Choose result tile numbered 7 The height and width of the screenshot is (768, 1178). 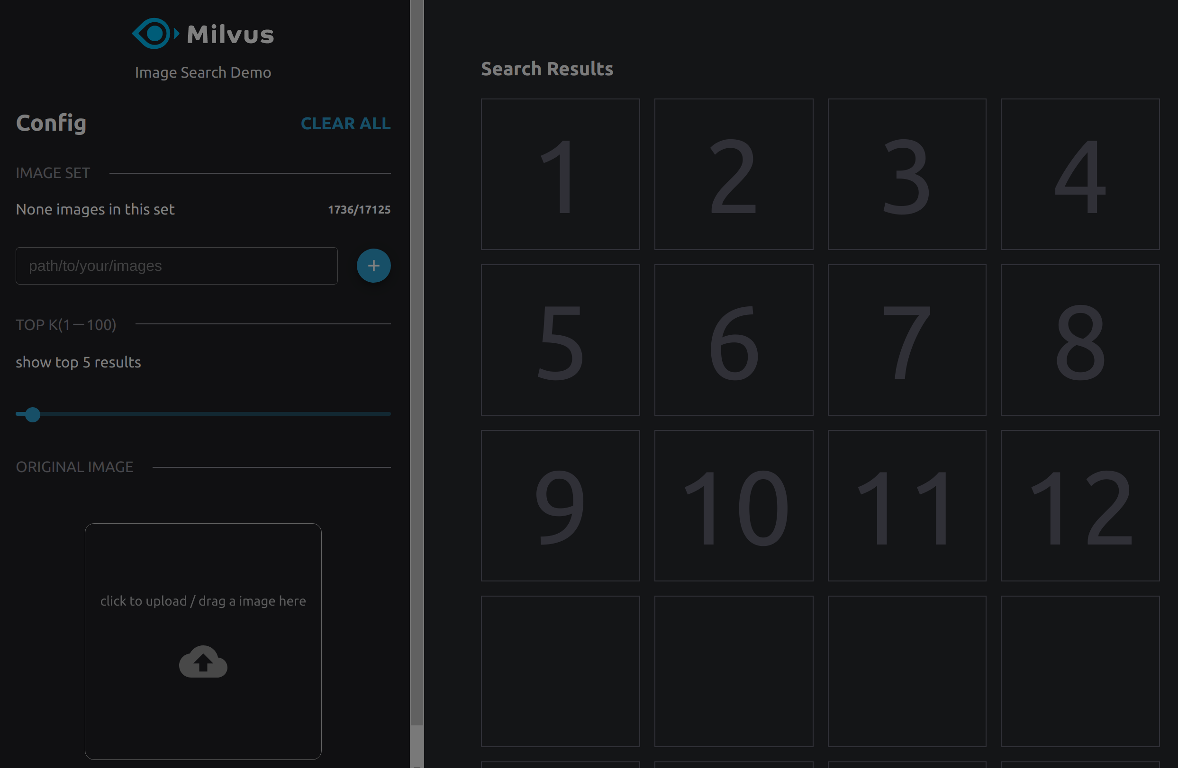[907, 340]
